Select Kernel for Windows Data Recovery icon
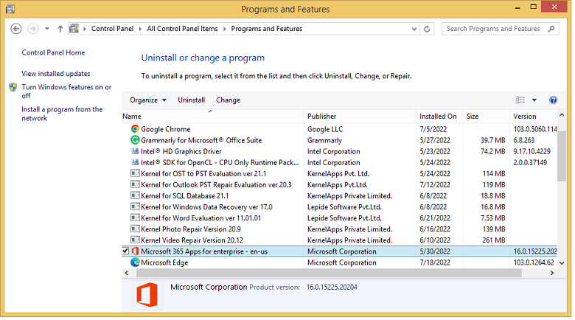Screen dimensions: 575x320 pyautogui.click(x=135, y=206)
